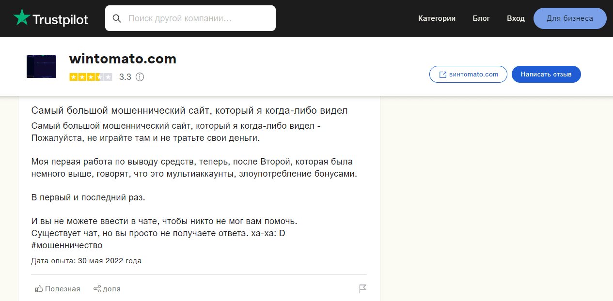Click the wintomato.com company thumbnail
This screenshot has width=613, height=301.
pyautogui.click(x=41, y=66)
